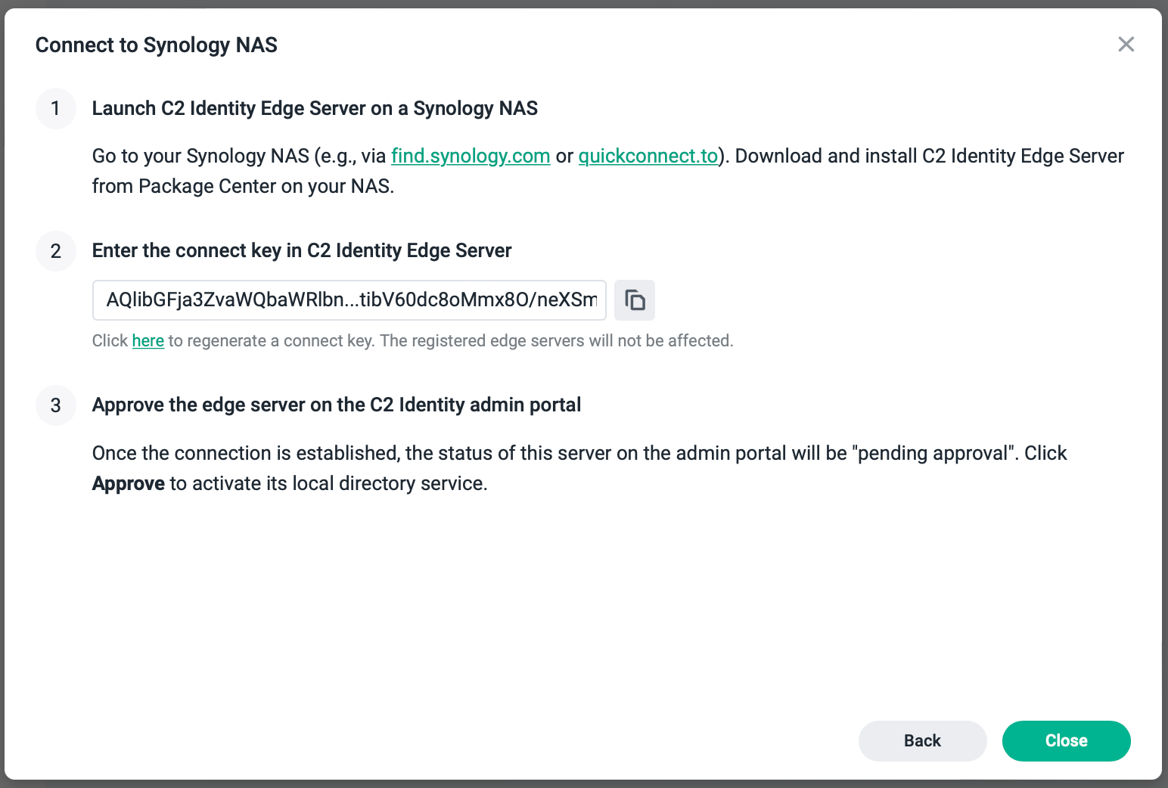Screen dimensions: 1168x788
Task: Click heading 'Approve the edge server on the C2 Identity admin portal'
Action: point(337,405)
